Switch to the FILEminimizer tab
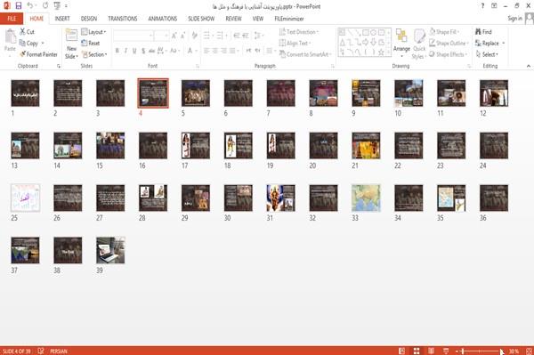534x355 pixels. tap(289, 19)
